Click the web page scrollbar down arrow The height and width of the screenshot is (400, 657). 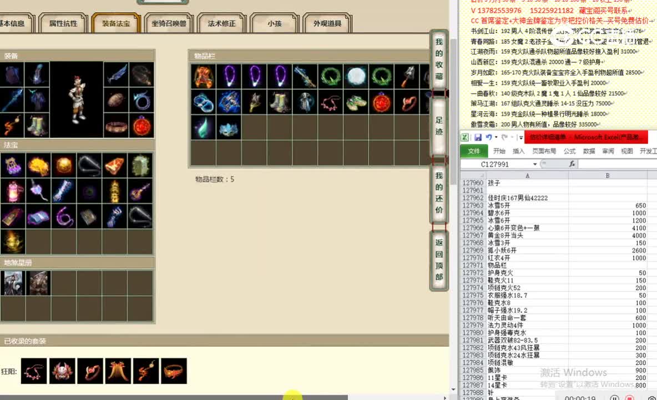tap(453, 389)
